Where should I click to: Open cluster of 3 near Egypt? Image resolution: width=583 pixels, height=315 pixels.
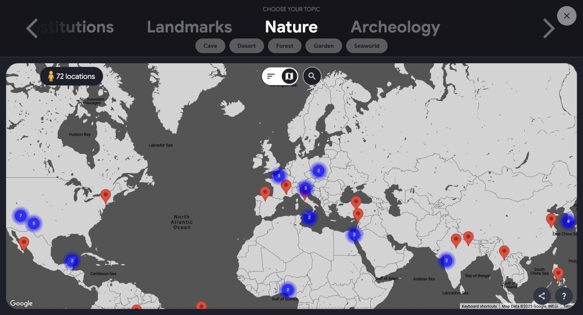pos(354,234)
